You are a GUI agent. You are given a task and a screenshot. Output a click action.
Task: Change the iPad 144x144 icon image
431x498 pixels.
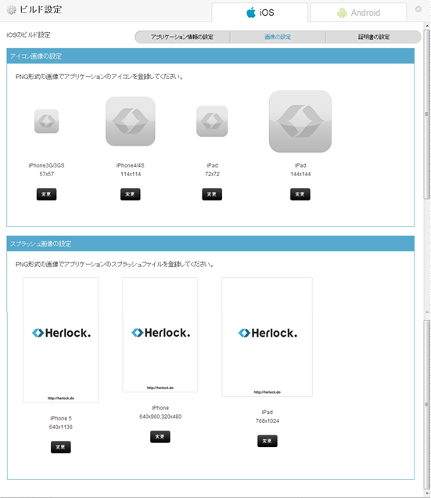pos(300,194)
